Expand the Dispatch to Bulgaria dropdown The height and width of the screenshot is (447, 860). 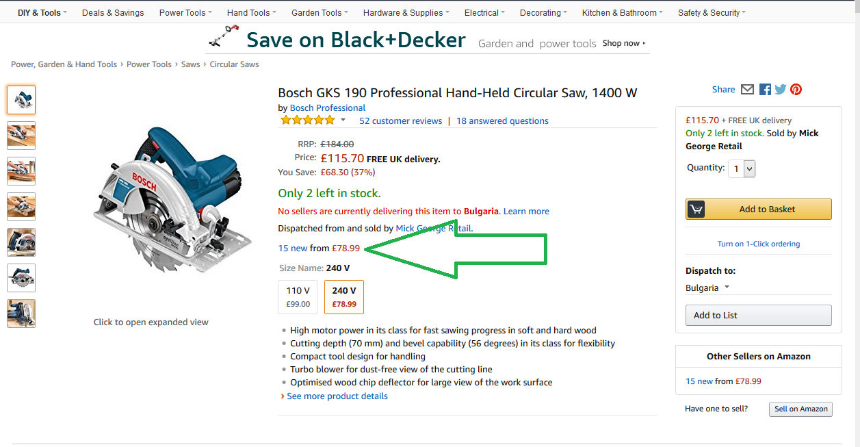tap(707, 288)
